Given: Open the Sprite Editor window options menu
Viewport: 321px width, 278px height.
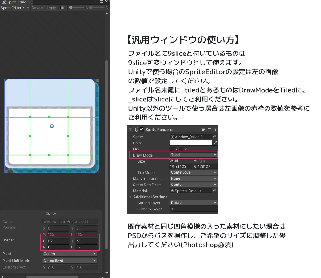Looking at the screenshot, I should pos(96,2).
